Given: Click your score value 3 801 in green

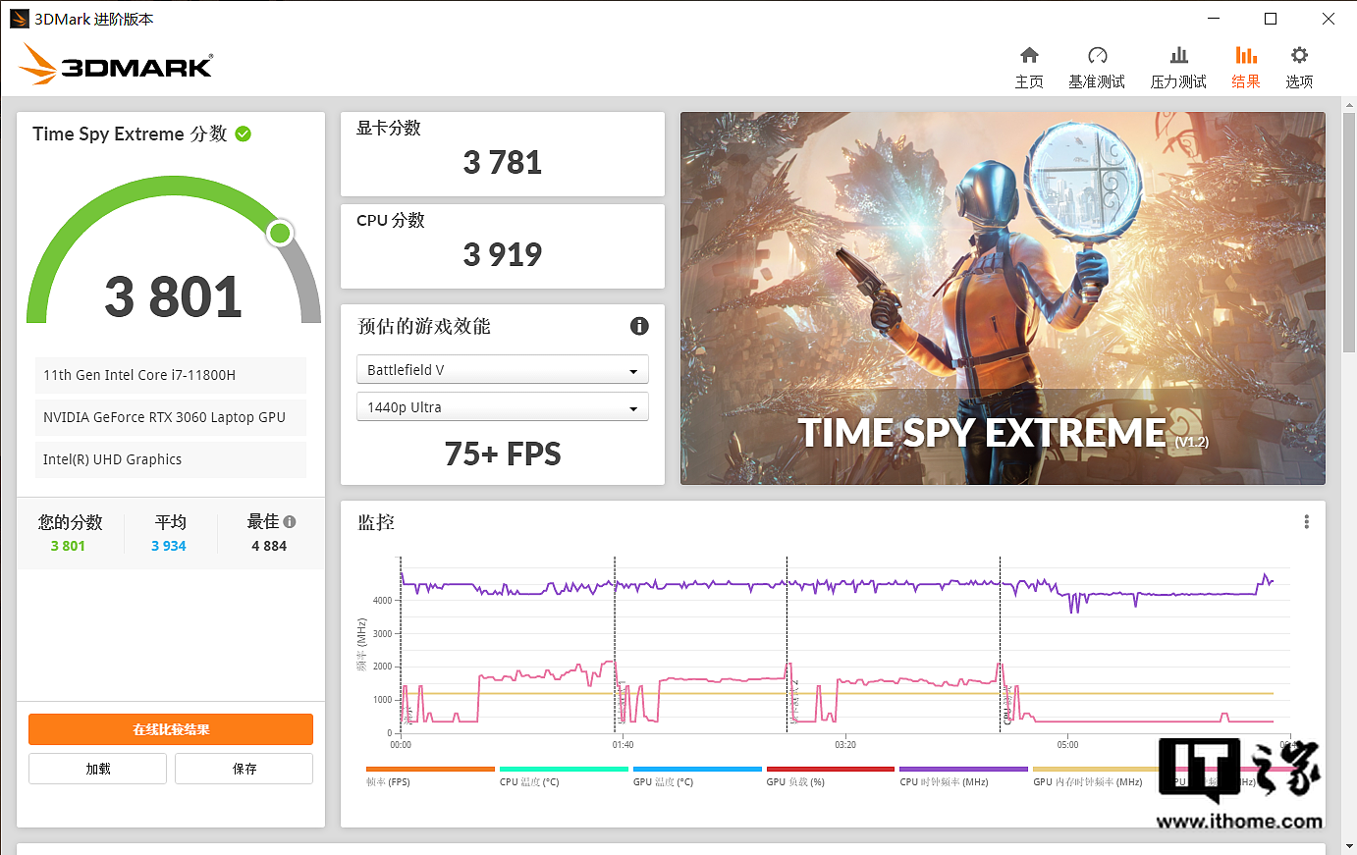Looking at the screenshot, I should pos(68,546).
